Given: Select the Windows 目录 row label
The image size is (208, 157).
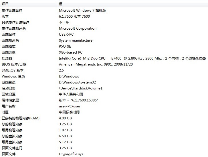Looking at the screenshot, I should [13, 76].
